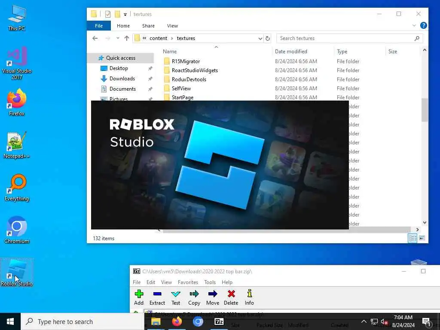Select the Everything search desktop icon

17,187
